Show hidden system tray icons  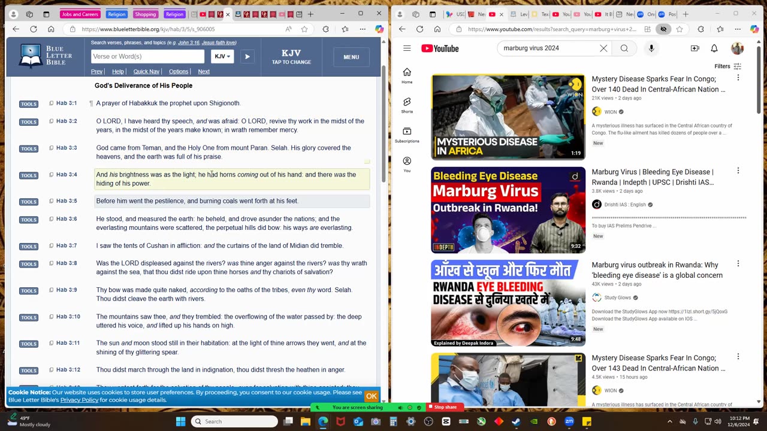tap(670, 421)
